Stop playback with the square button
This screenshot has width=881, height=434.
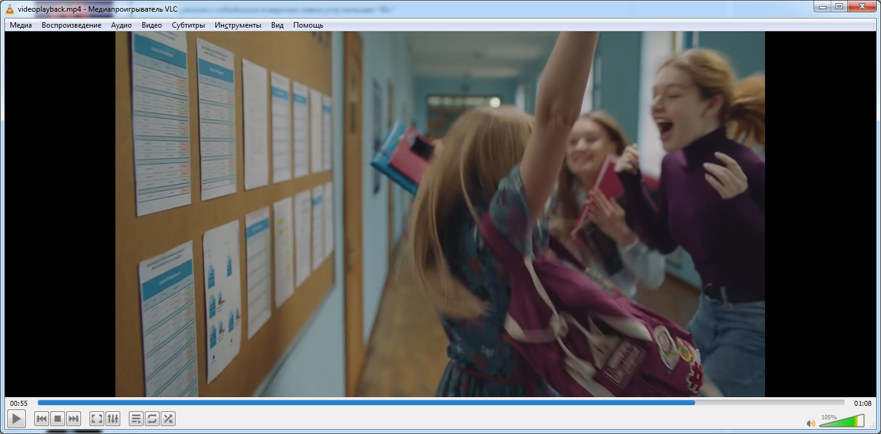[x=58, y=419]
